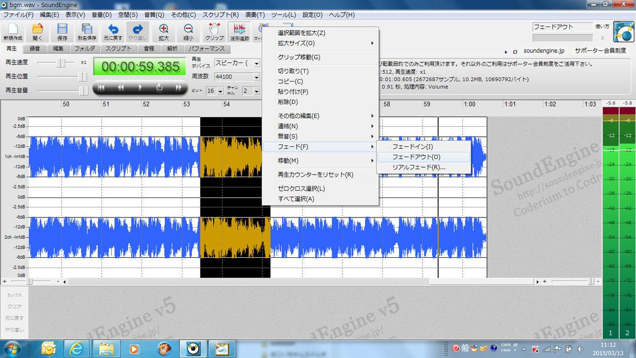Open the ファイル(F) menu
636x358 pixels.
[18, 15]
